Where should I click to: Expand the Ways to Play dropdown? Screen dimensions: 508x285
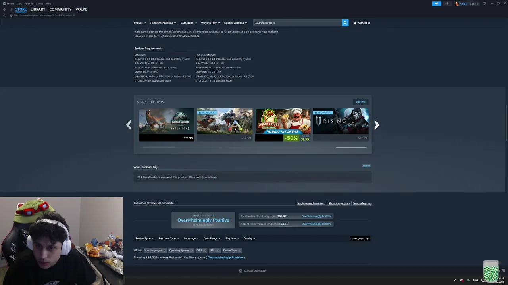pos(210,23)
